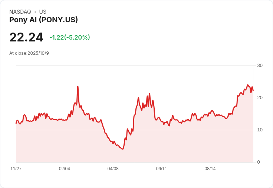Select the 20 value on the price axis

260,98
